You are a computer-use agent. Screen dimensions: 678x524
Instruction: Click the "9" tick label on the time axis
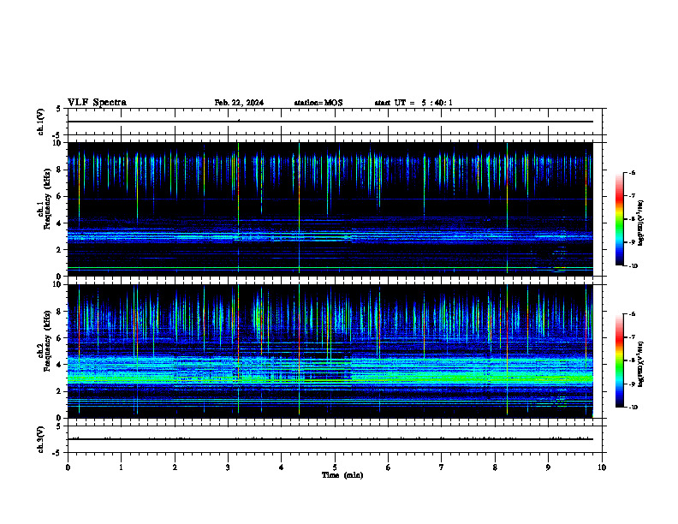[x=548, y=467]
